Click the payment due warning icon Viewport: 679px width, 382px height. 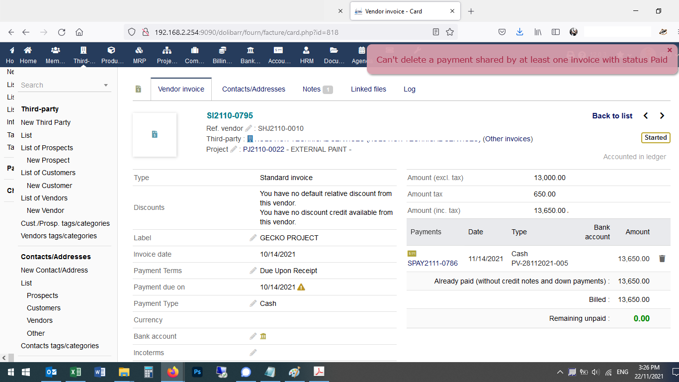(x=301, y=287)
